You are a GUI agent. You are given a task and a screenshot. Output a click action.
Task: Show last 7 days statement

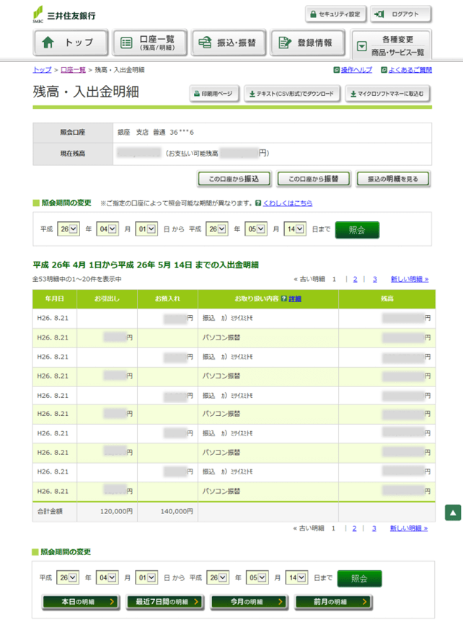click(162, 601)
